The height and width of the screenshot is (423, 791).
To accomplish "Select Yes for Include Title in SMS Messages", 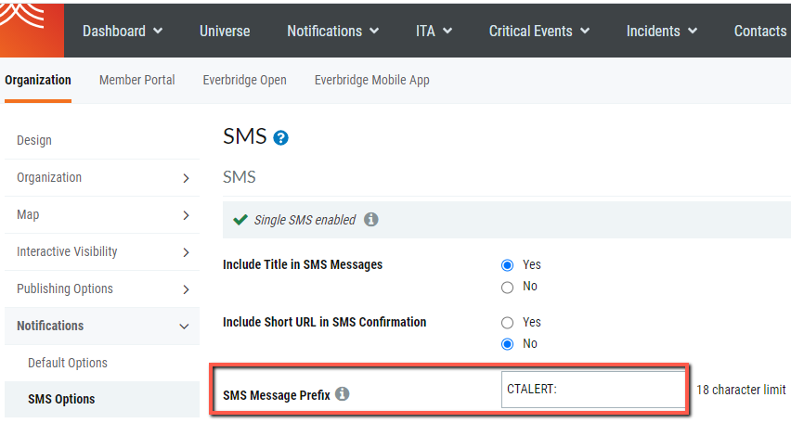I will [507, 265].
